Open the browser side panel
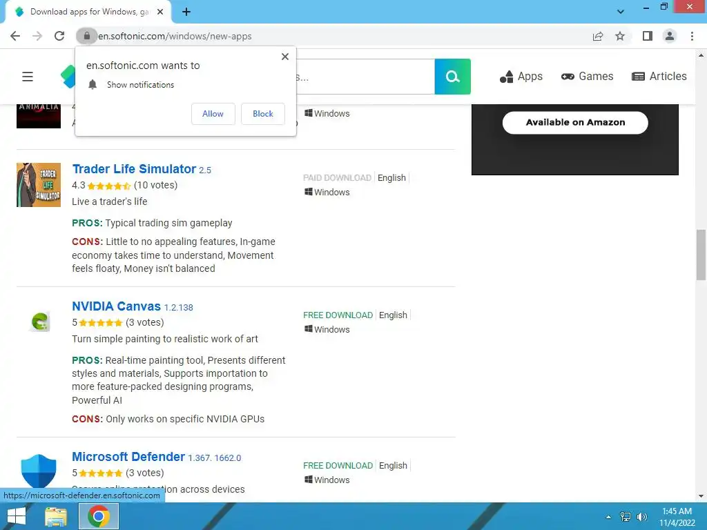This screenshot has width=707, height=530. 648,36
